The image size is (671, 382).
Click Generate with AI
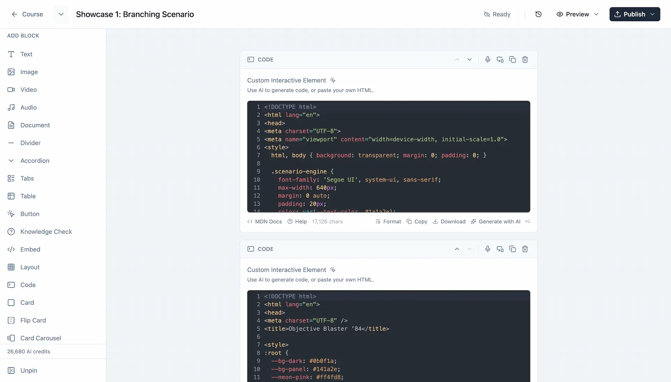click(496, 221)
